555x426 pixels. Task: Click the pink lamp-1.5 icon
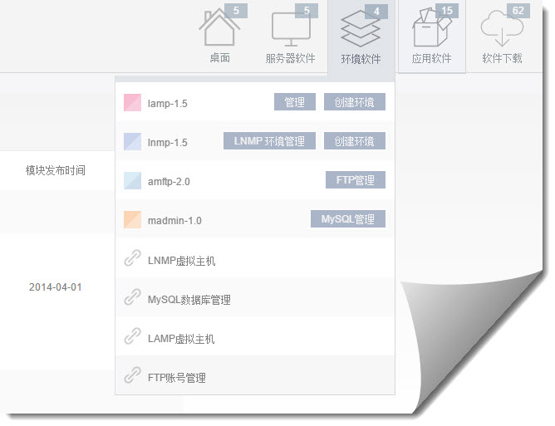pos(132,103)
